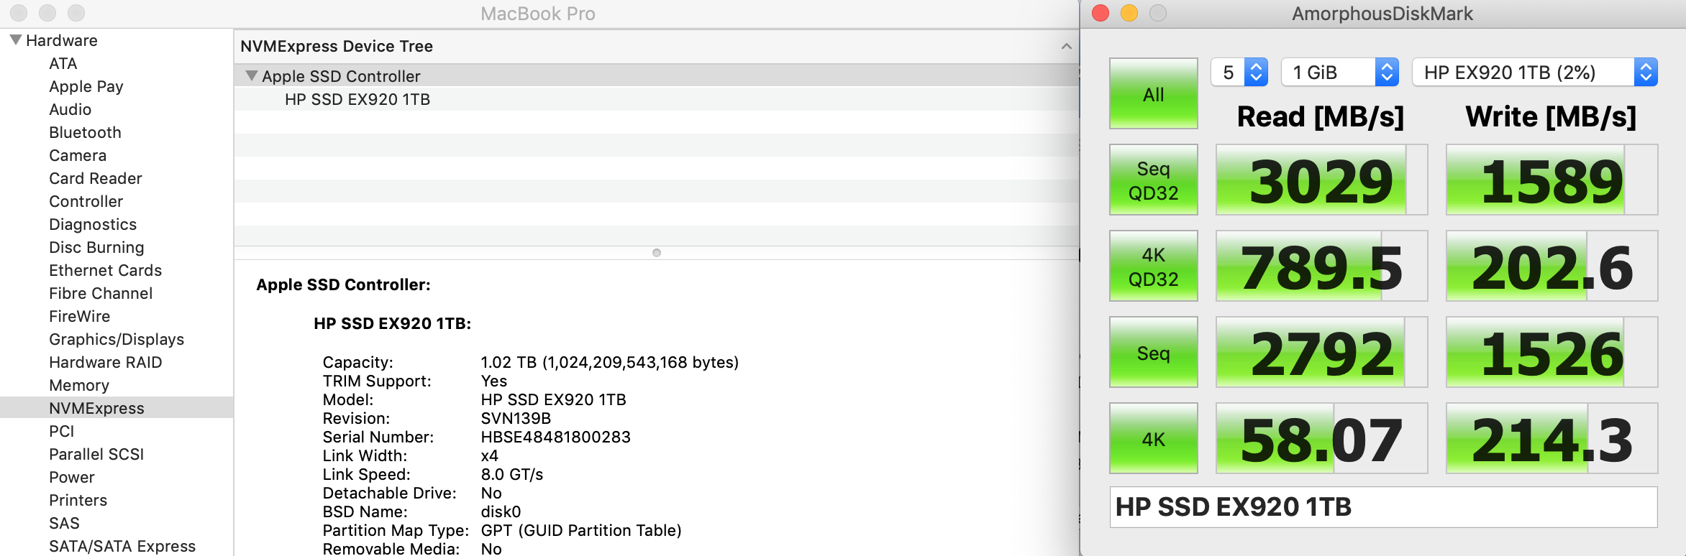Click the 4K write result 214.3

click(1551, 438)
